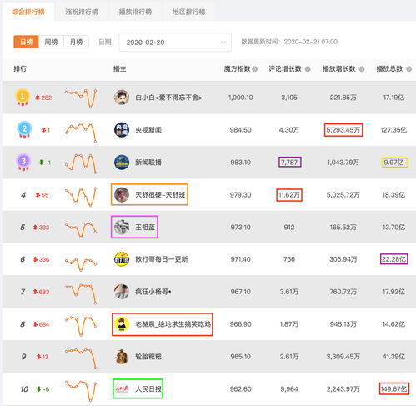The height and width of the screenshot is (406, 416).
Task: Open 轮胎粑粑 dog avatar
Action: pyautogui.click(x=122, y=357)
